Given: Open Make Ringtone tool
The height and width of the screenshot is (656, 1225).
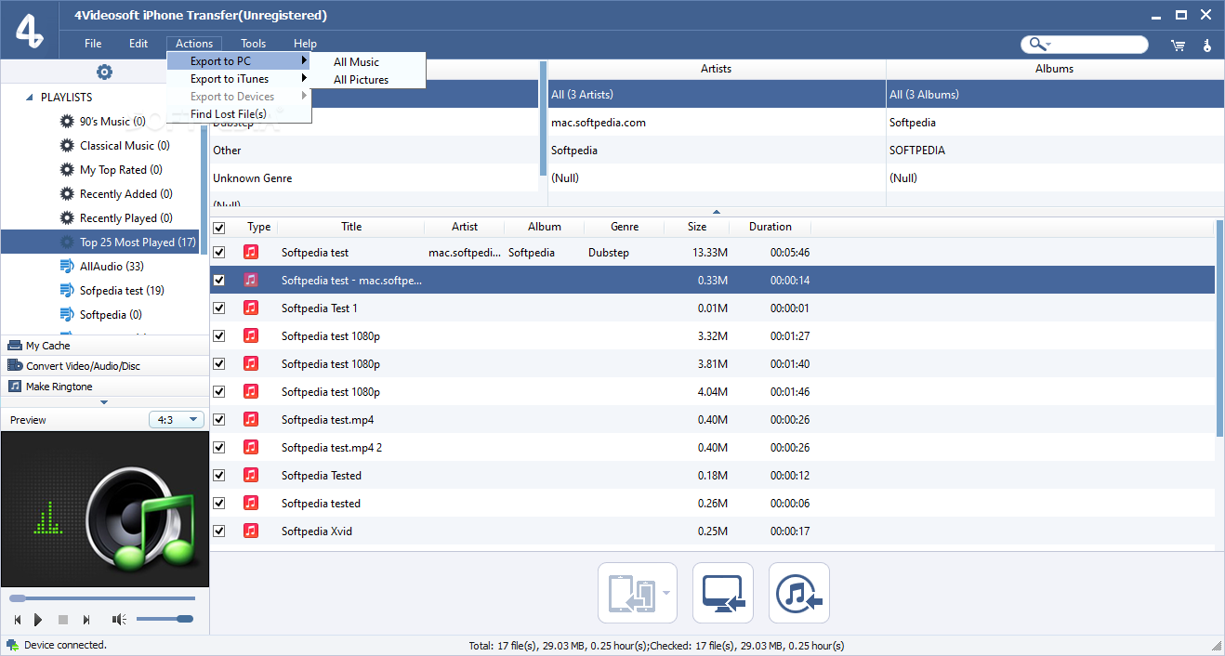Looking at the screenshot, I should tap(104, 387).
